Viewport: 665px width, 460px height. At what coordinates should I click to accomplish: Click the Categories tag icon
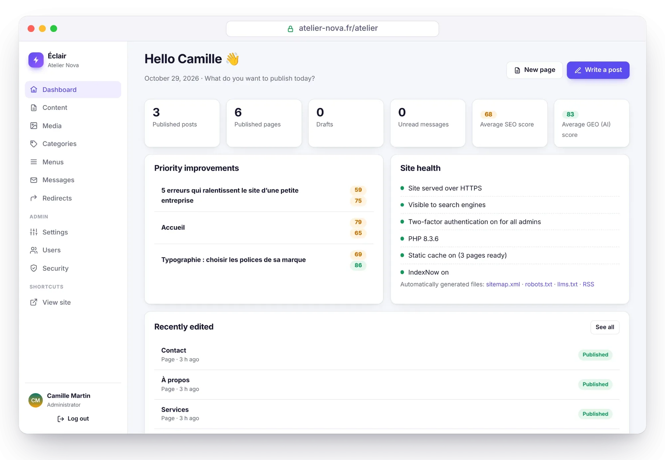[34, 144]
